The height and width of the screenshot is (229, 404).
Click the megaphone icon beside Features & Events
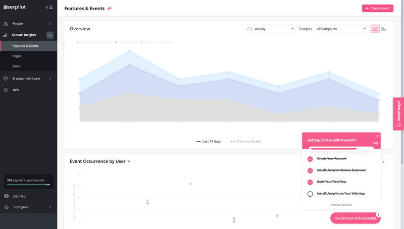point(110,9)
